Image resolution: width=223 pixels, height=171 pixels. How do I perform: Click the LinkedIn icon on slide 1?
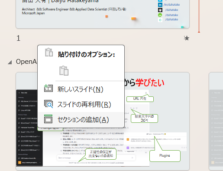(160, 5)
